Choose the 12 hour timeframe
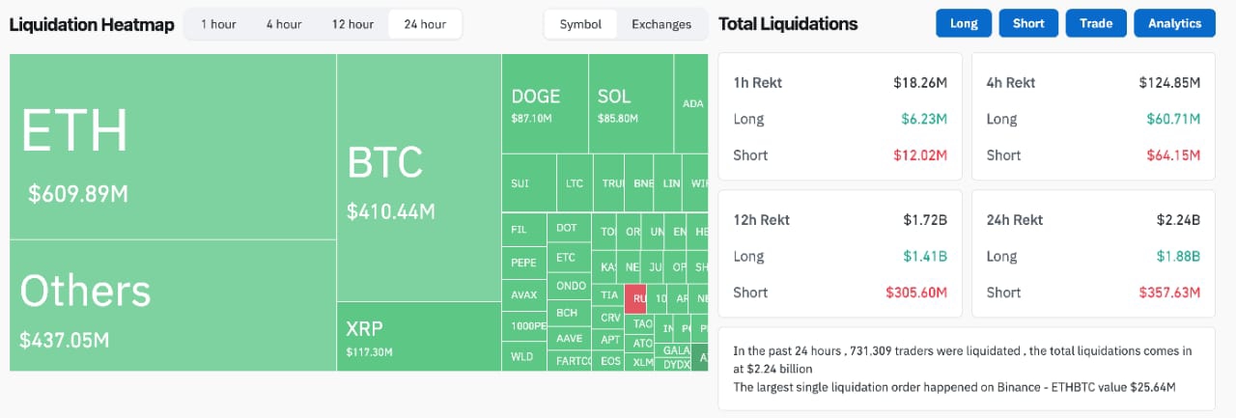Screen dimensions: 1236x418 352,24
